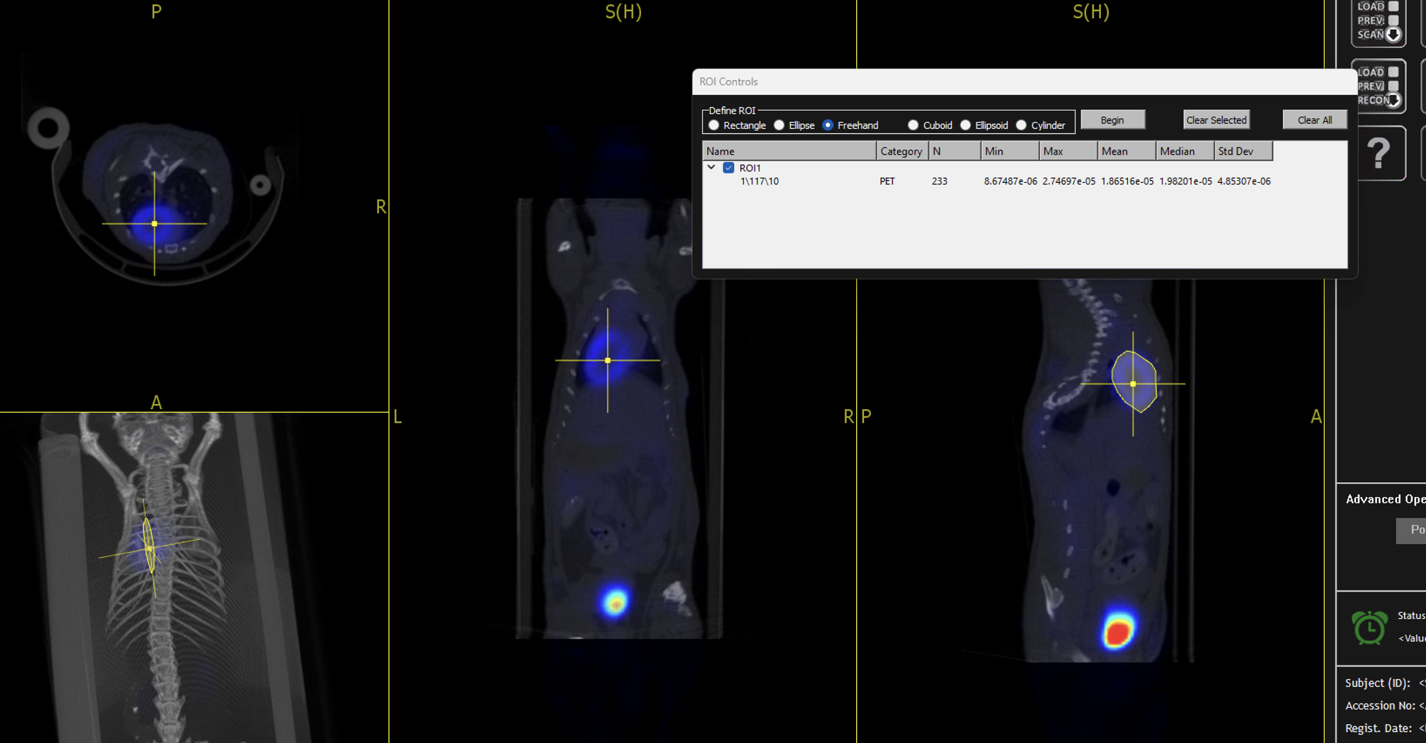The width and height of the screenshot is (1426, 743).
Task: Select the Rectangle ROI radio button
Action: click(x=714, y=125)
